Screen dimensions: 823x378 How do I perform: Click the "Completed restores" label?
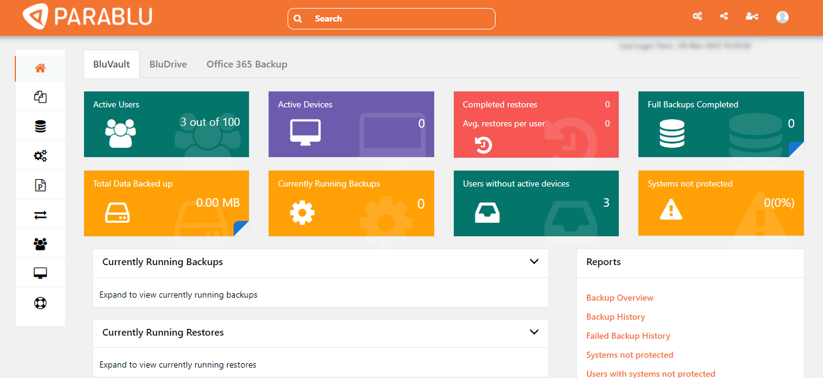500,104
